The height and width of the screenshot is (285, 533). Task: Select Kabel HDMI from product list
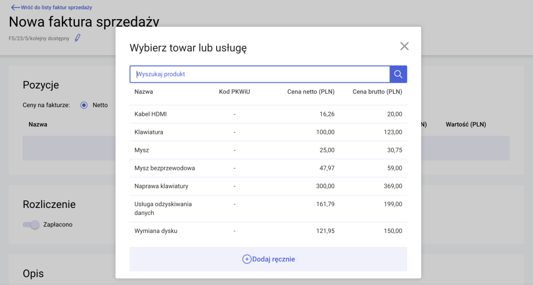151,114
